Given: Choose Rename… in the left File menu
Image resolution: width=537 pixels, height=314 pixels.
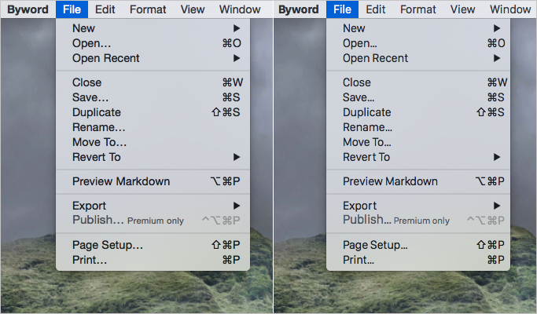Looking at the screenshot, I should [x=153, y=127].
